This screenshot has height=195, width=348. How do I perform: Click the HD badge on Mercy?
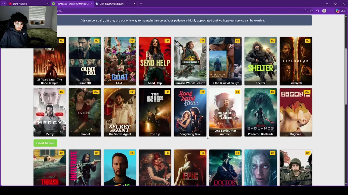coord(62,92)
